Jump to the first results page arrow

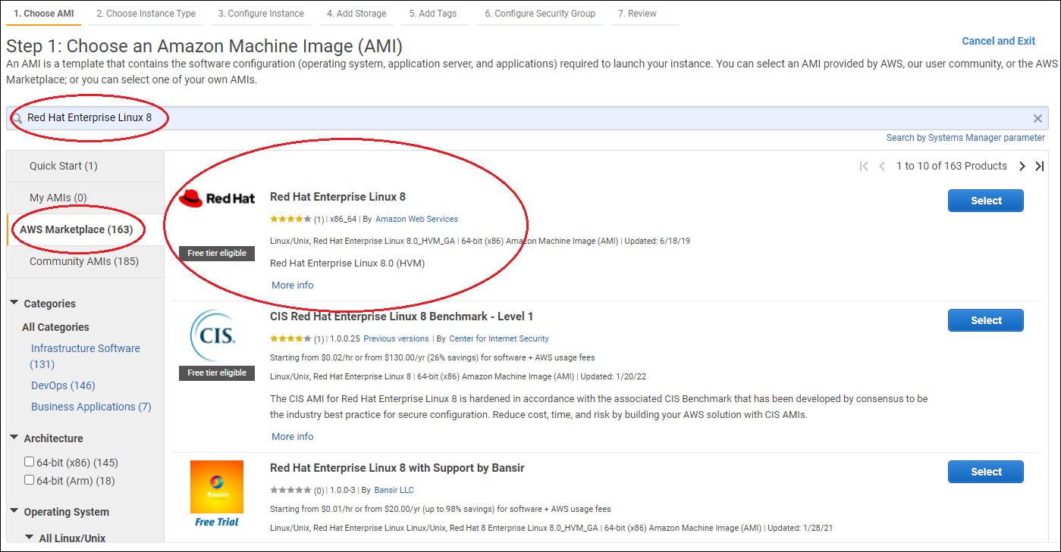(x=864, y=167)
